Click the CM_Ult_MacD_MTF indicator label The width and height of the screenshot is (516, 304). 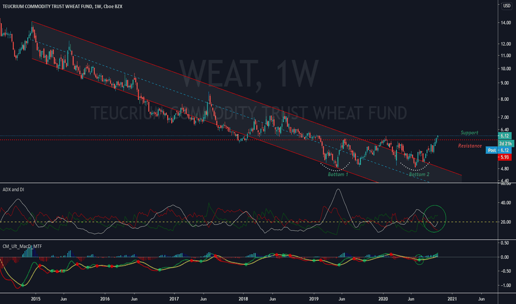(x=22, y=246)
